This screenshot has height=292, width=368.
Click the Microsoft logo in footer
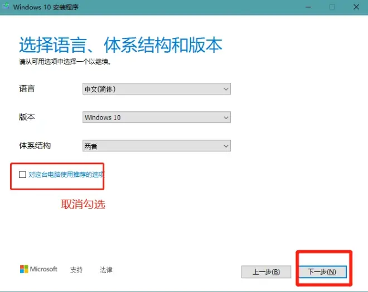point(38,269)
